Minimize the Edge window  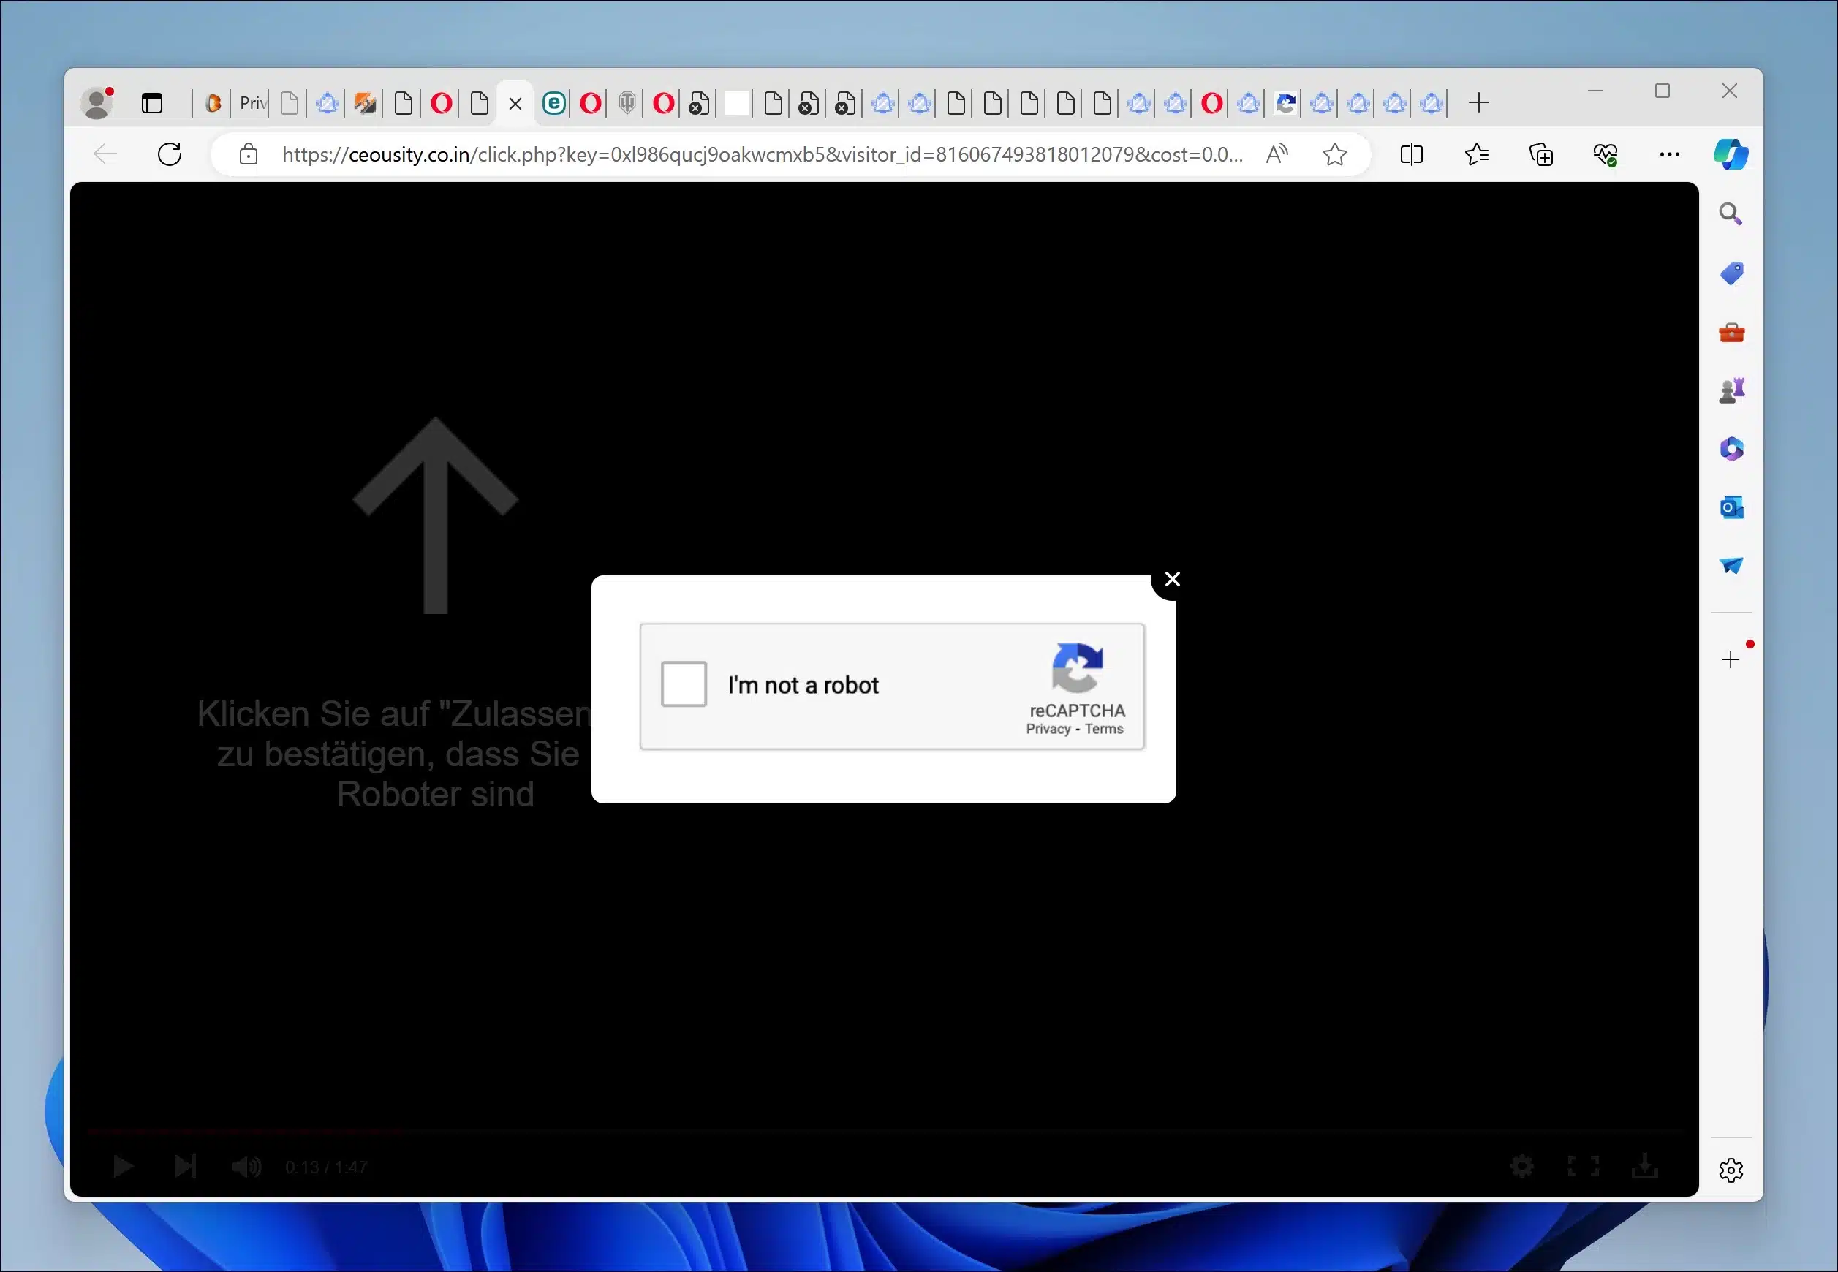[x=1595, y=91]
